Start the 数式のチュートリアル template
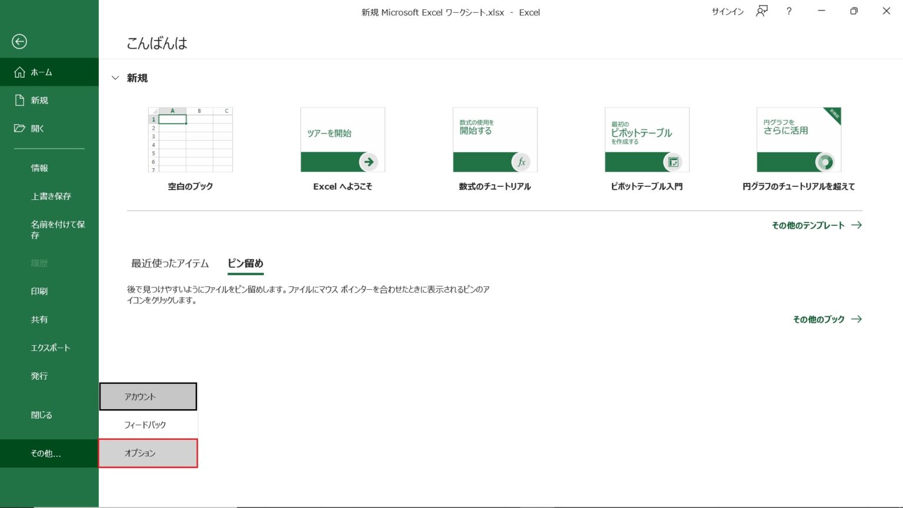 coord(494,139)
